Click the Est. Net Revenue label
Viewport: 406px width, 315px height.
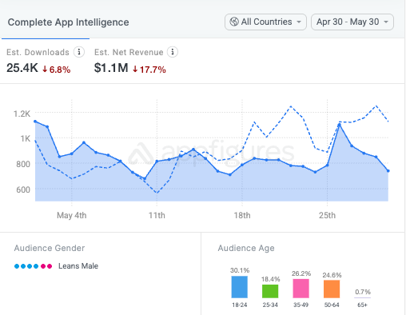(129, 52)
